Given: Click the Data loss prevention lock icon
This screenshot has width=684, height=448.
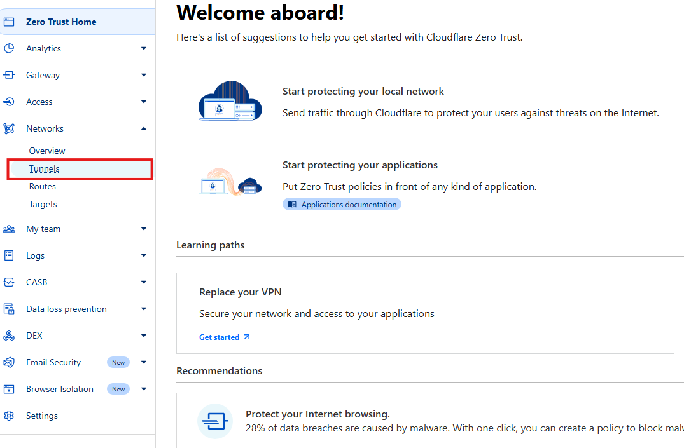Looking at the screenshot, I should (x=9, y=309).
